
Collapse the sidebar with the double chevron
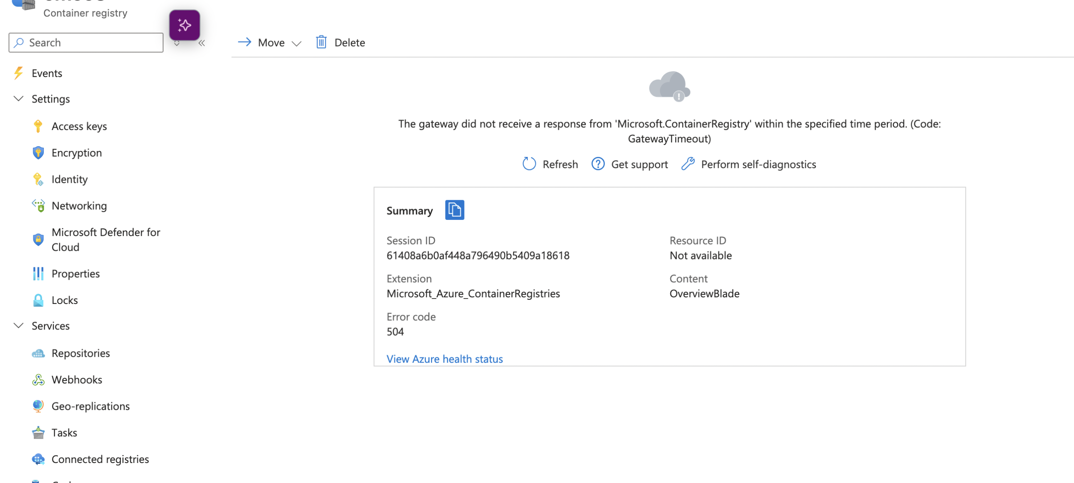tap(202, 43)
